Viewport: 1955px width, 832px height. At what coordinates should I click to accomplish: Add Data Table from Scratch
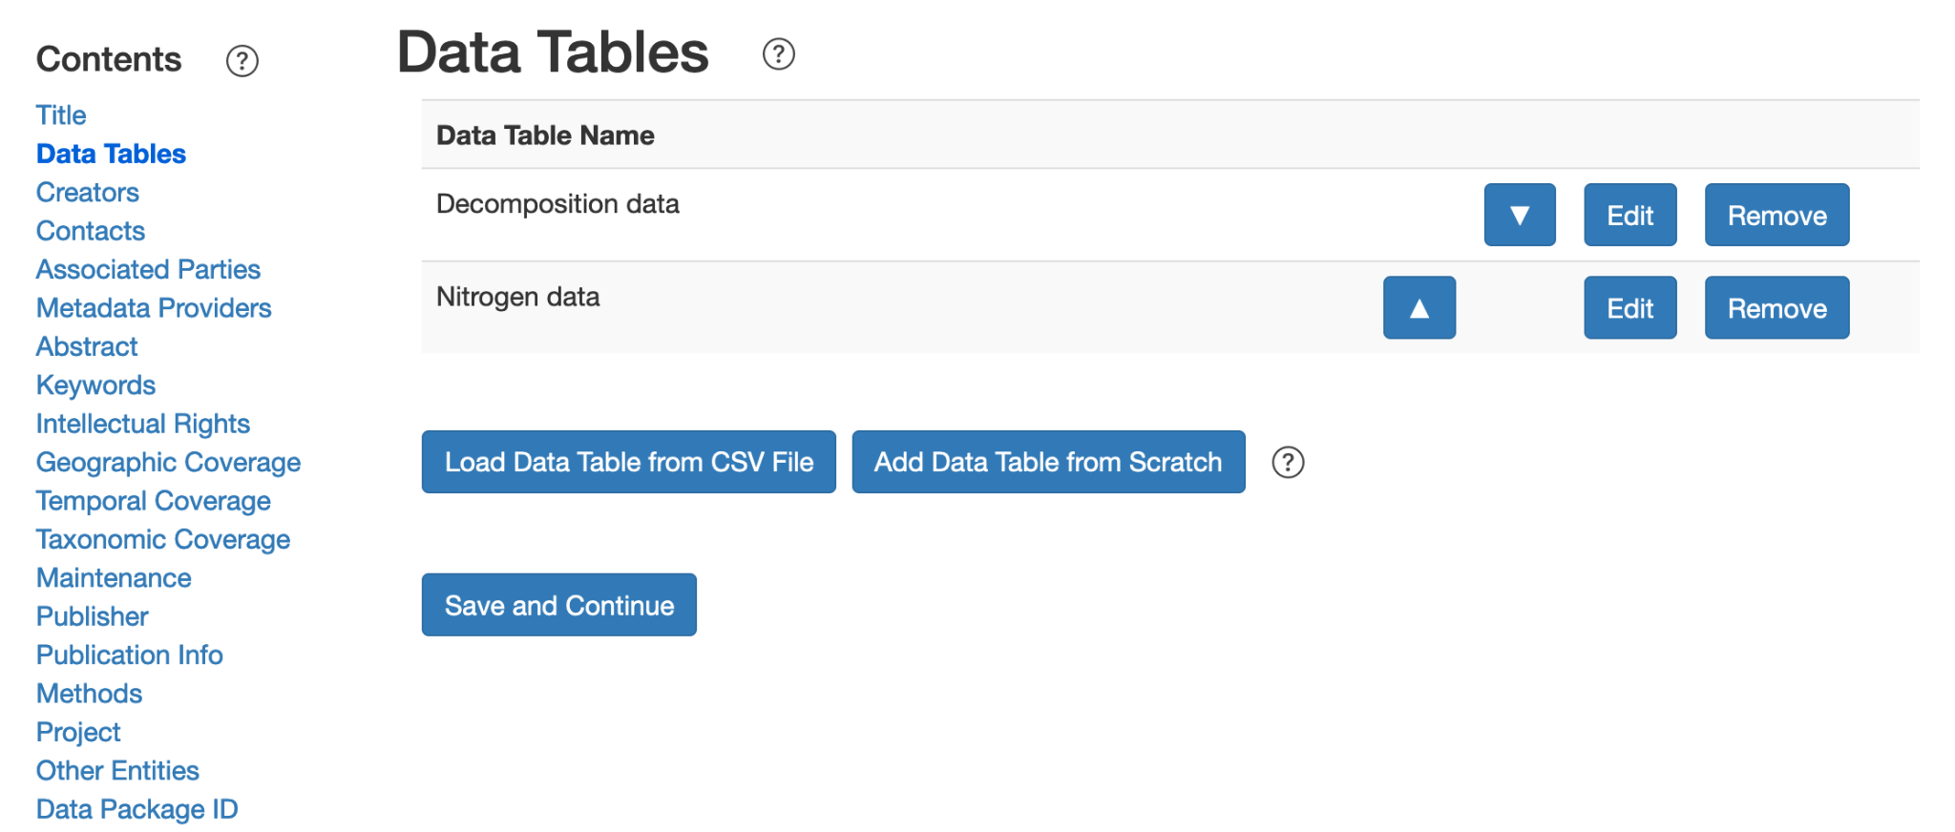[1048, 462]
